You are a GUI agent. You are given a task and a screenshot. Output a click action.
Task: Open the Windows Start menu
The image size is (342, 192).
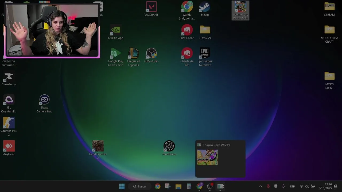coord(122,186)
